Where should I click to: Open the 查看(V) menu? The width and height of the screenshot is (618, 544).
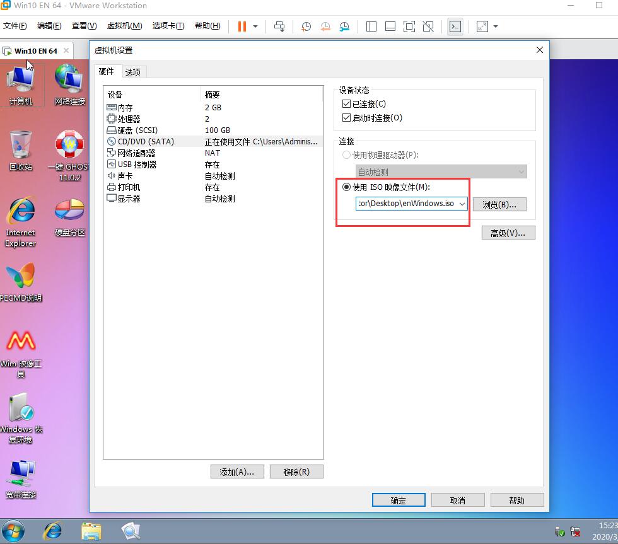coord(84,26)
